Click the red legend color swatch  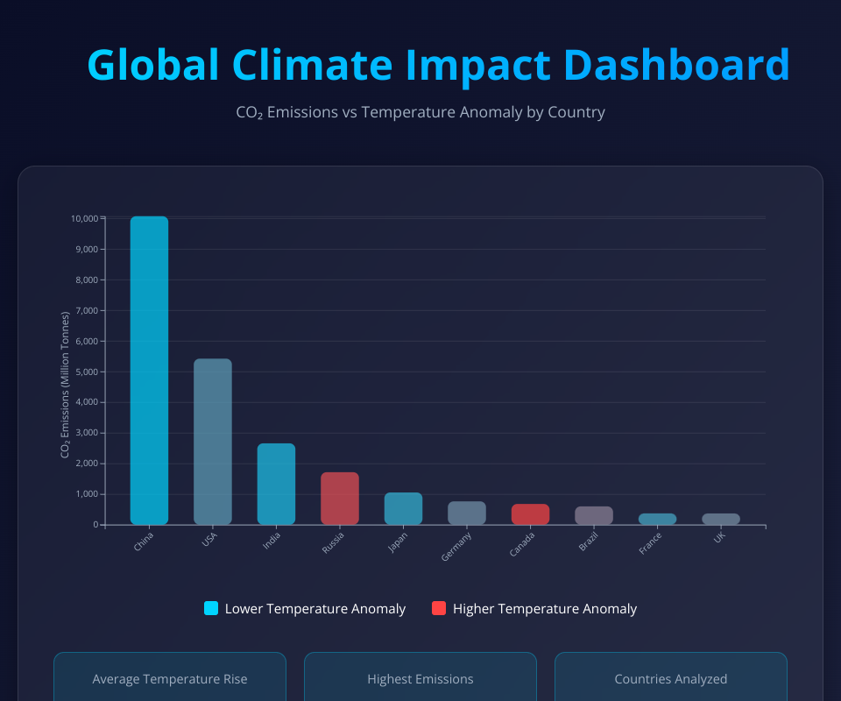(439, 608)
